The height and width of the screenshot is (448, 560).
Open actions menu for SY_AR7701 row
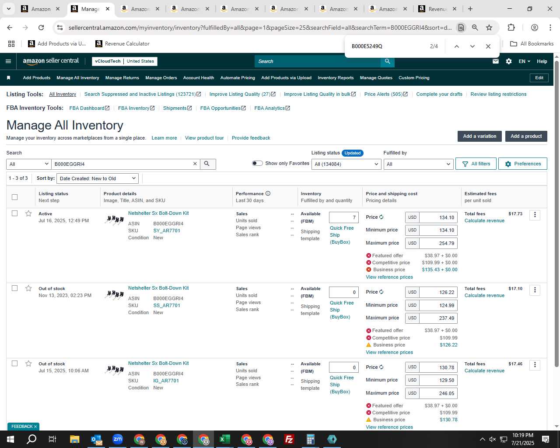coord(535,215)
